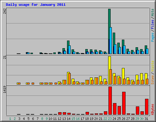
Task: Click day 21 on the x-axis
Action: (x=101, y=119)
